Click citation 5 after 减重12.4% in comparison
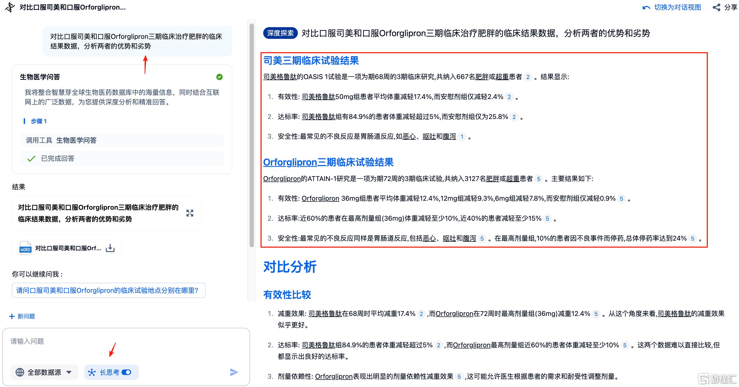 pyautogui.click(x=596, y=314)
